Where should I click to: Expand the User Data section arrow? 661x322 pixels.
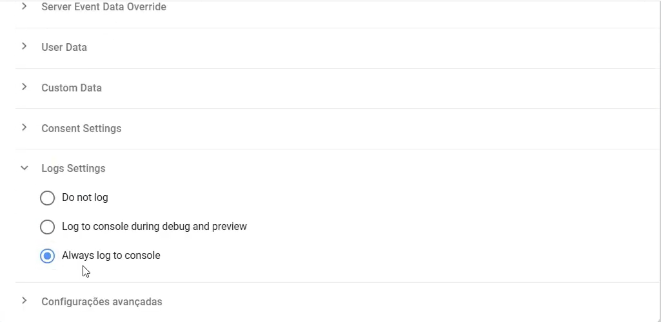[25, 46]
